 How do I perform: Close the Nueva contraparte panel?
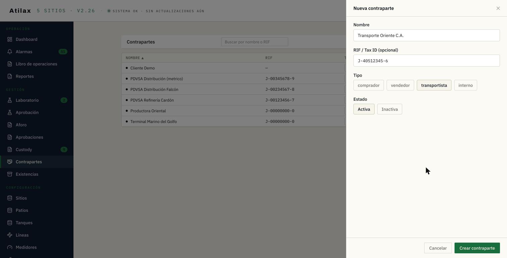pyautogui.click(x=498, y=8)
